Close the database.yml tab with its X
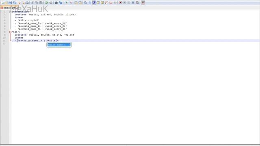 (17, 8)
